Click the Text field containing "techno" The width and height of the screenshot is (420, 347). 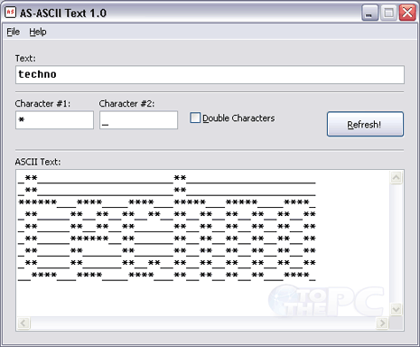point(210,75)
